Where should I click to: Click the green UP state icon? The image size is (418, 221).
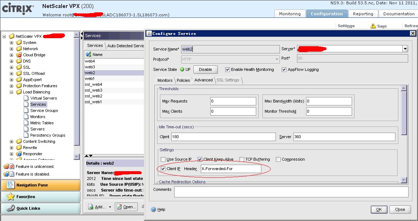[x=182, y=69]
